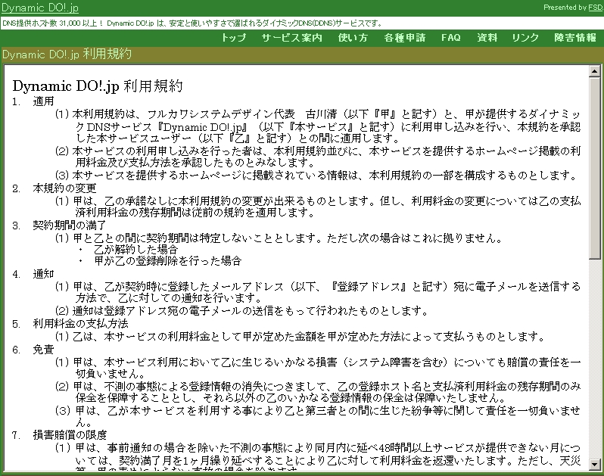This screenshot has height=476, width=604.
Task: Open the 使い方 menu item
Action: [x=353, y=38]
